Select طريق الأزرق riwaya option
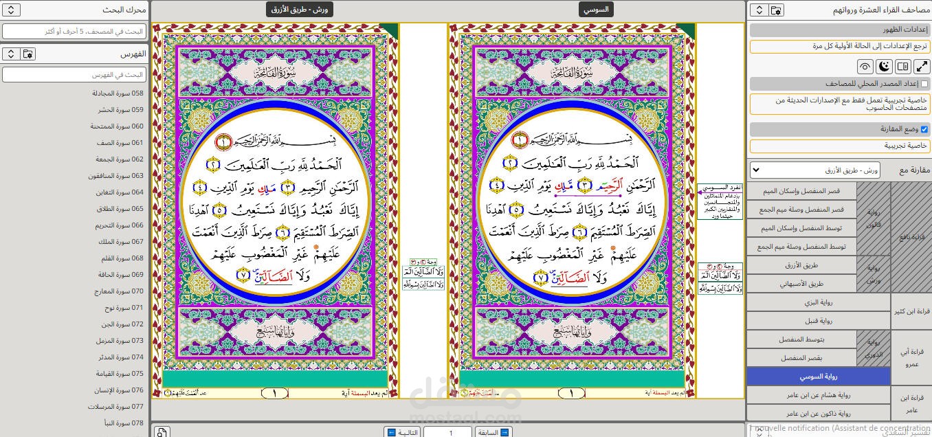Screen dimensions: 932x437 pyautogui.click(x=802, y=265)
